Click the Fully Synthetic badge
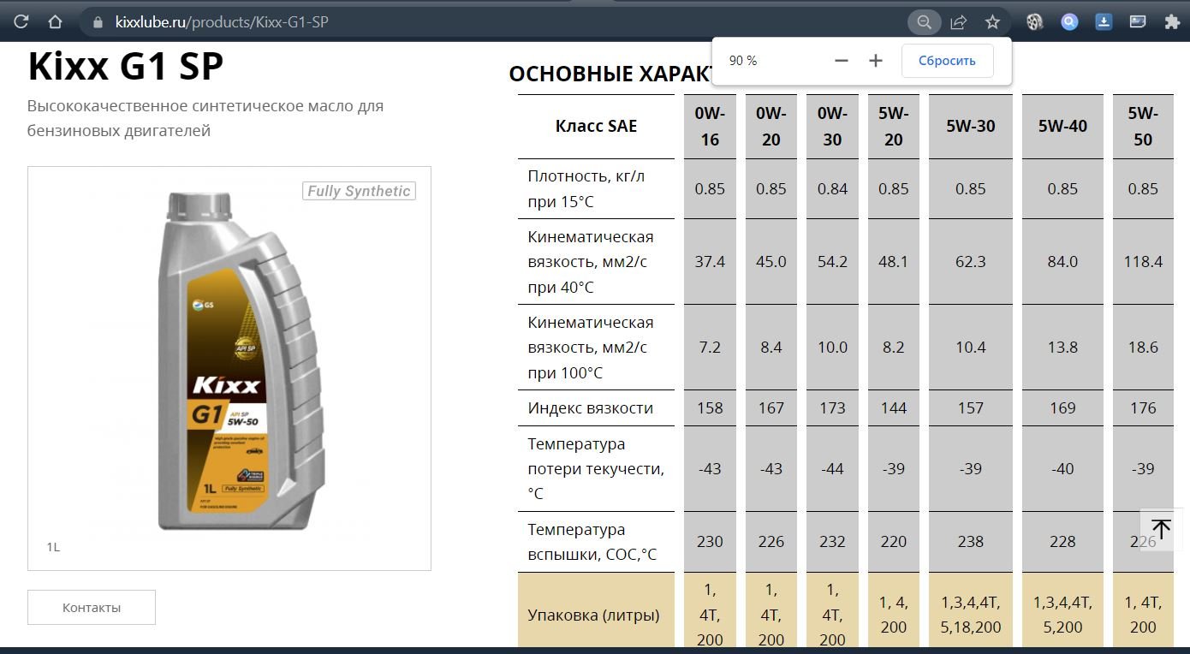Image resolution: width=1190 pixels, height=654 pixels. [359, 191]
